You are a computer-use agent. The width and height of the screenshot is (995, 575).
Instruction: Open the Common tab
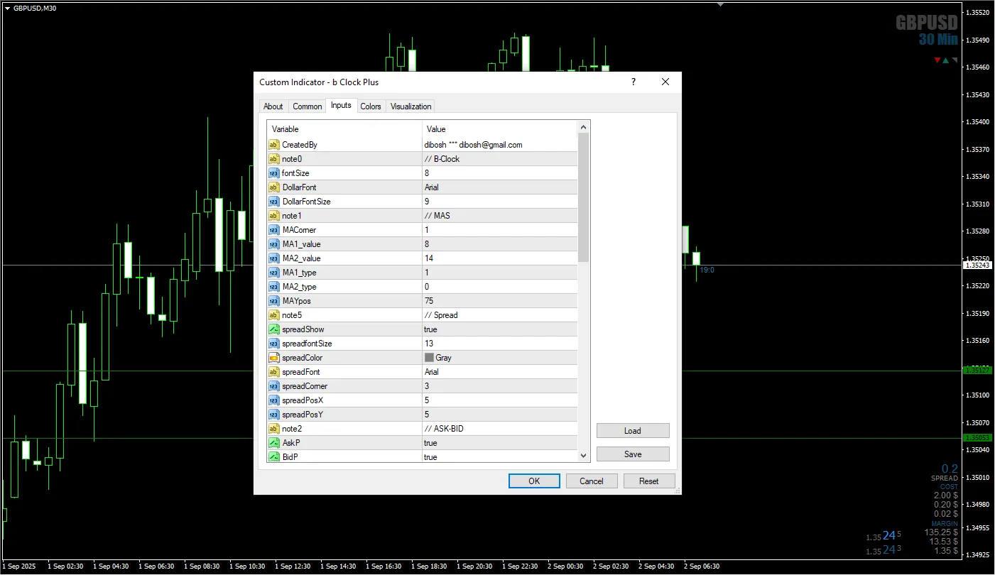coord(308,106)
